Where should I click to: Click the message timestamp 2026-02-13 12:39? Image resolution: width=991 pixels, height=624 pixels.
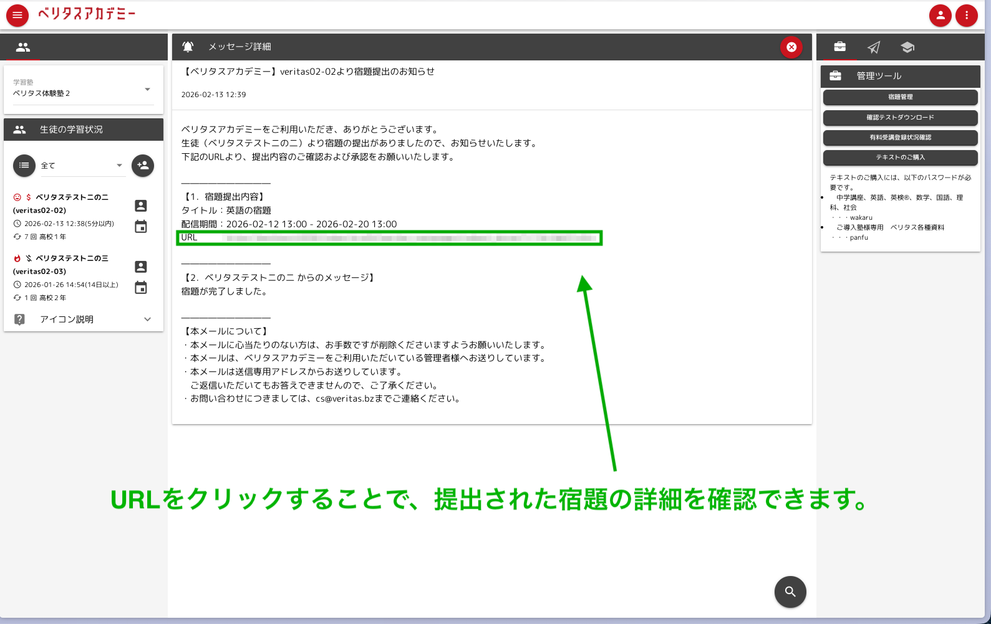pyautogui.click(x=213, y=95)
